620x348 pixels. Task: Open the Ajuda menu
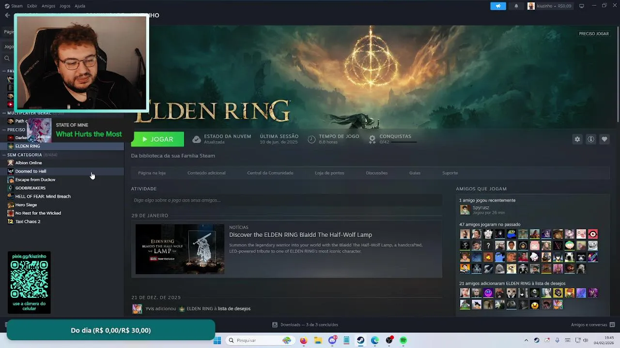[80, 6]
